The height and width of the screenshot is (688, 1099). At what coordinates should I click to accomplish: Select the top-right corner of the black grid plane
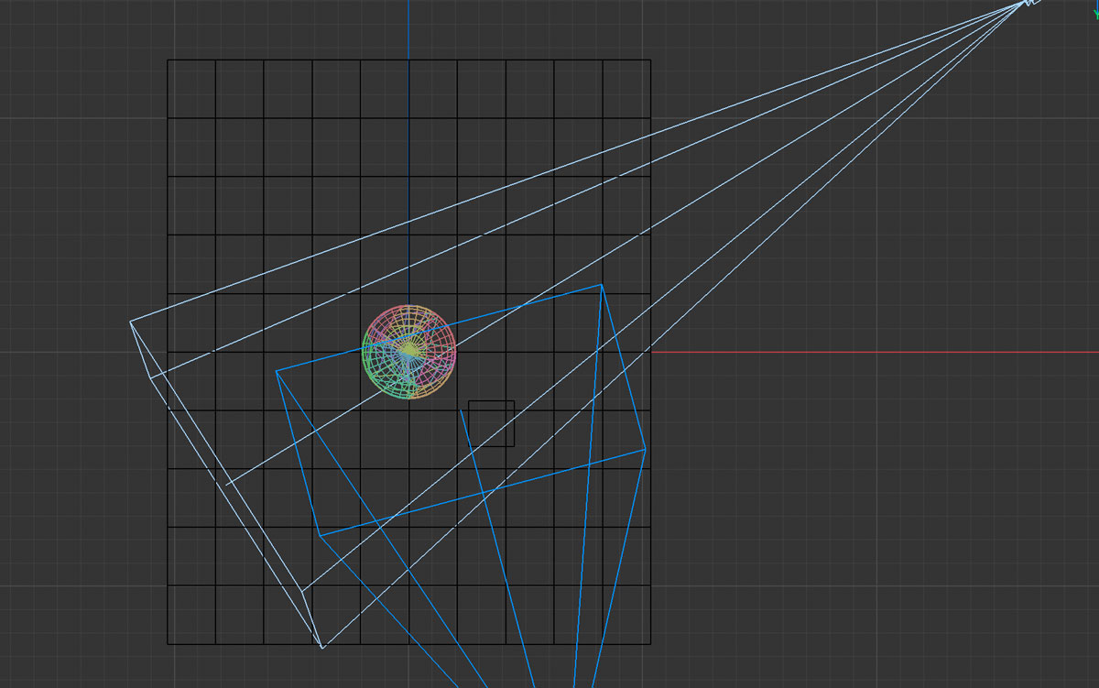coord(650,60)
